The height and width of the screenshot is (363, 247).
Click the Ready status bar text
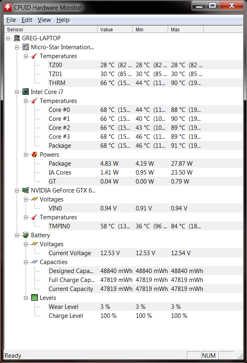(x=13, y=356)
